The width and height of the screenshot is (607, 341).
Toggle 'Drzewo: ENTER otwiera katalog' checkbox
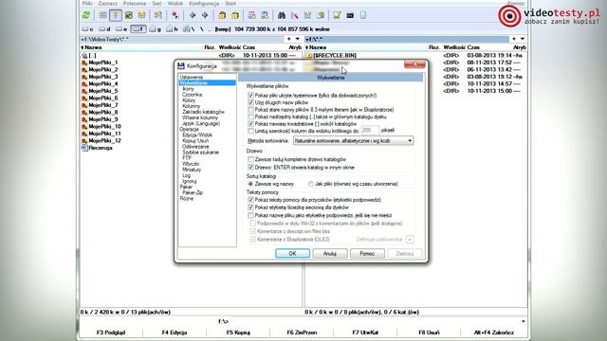pyautogui.click(x=250, y=168)
